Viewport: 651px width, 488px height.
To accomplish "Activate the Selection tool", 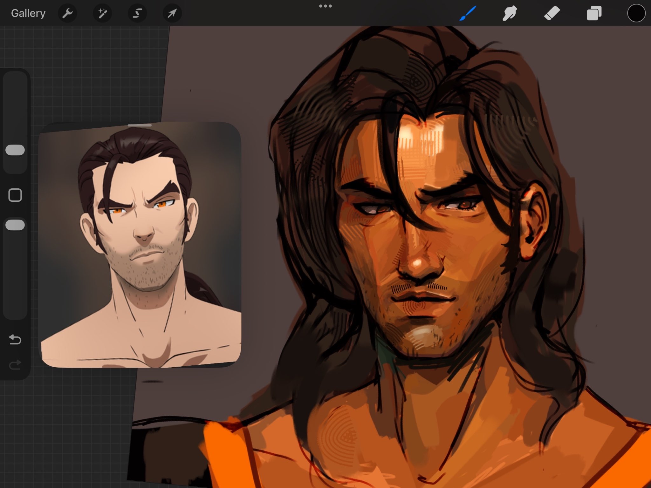I will [x=137, y=13].
